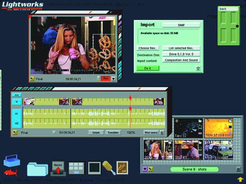Open the blue folder icon

[38, 169]
